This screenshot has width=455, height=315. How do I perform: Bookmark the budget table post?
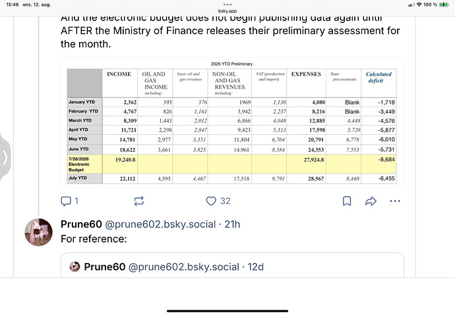point(347,201)
